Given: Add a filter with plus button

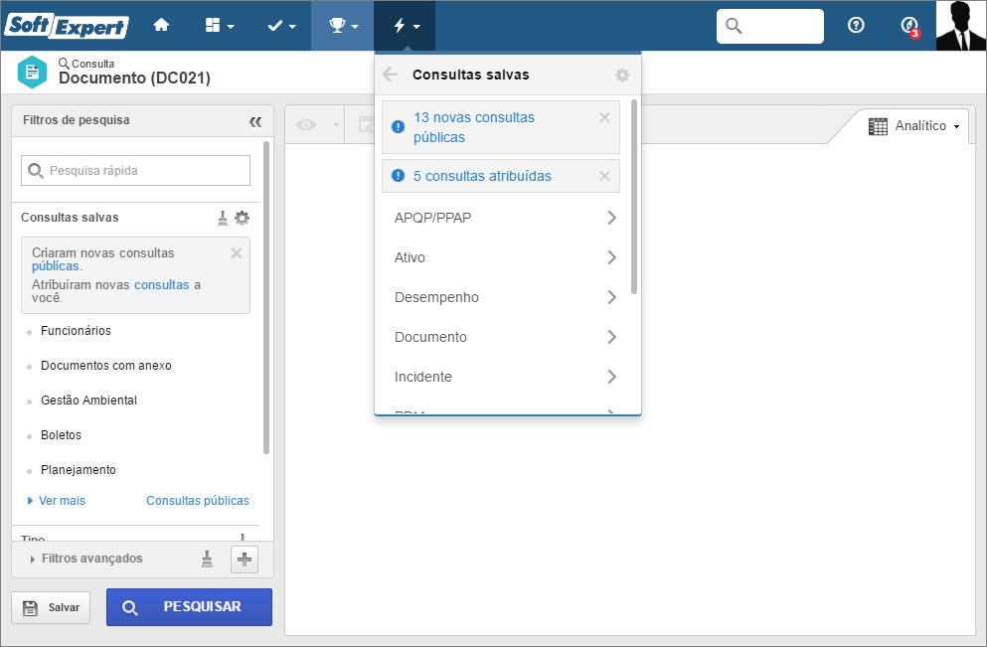Looking at the screenshot, I should pyautogui.click(x=245, y=559).
